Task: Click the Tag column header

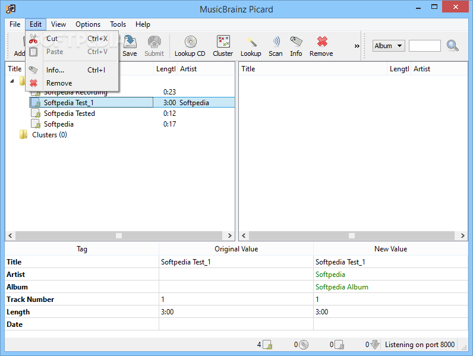Action: [x=82, y=249]
